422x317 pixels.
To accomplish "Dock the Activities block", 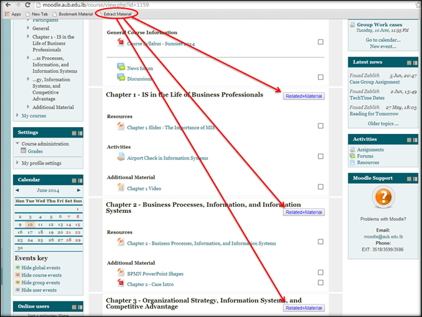I will [x=415, y=140].
